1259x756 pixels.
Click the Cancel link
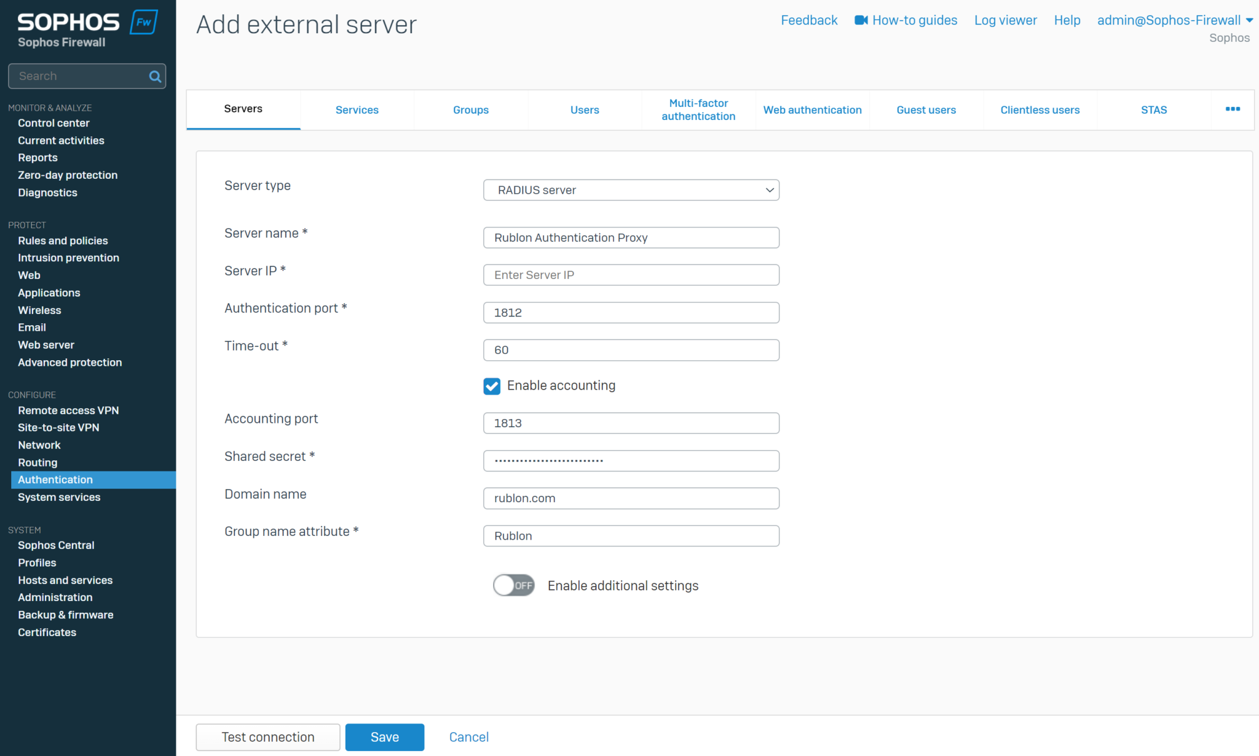click(x=468, y=737)
